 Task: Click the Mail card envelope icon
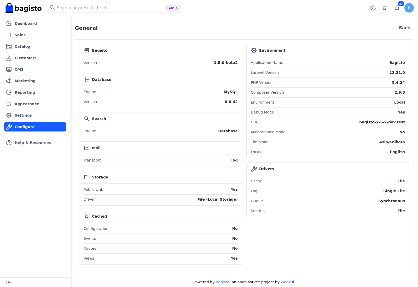click(x=87, y=148)
